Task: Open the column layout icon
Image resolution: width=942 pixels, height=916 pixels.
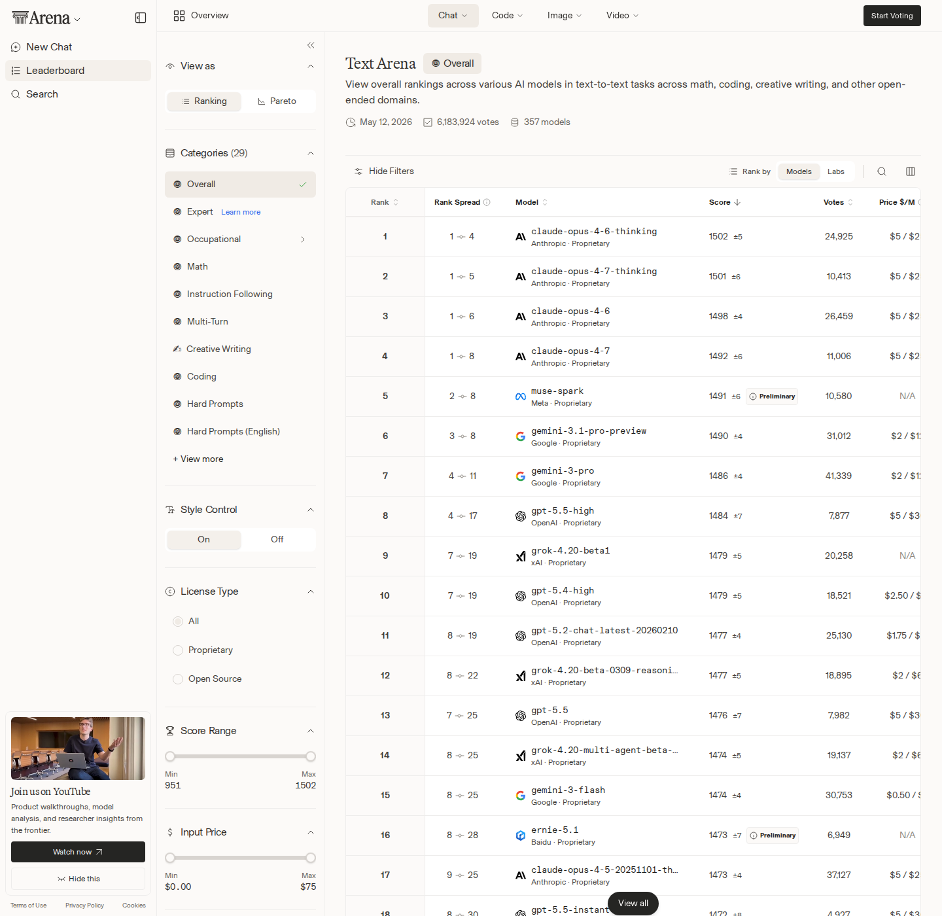Action: [x=911, y=171]
